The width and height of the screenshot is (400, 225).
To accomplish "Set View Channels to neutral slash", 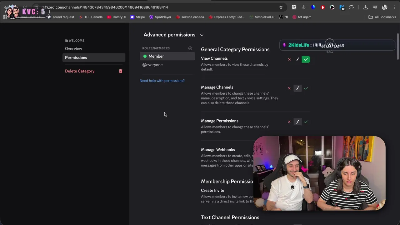I will pyautogui.click(x=297, y=59).
